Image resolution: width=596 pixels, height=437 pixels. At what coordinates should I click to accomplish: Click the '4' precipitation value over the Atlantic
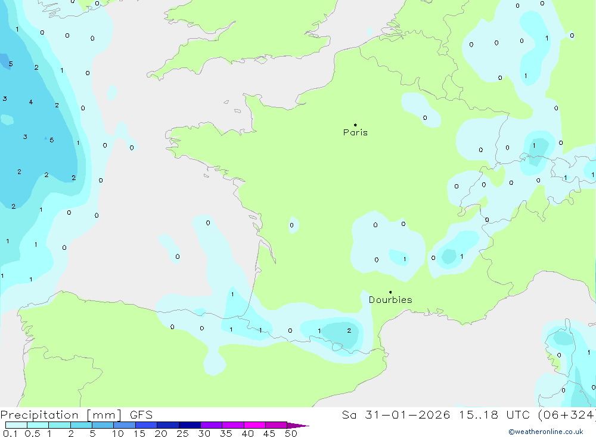pyautogui.click(x=31, y=102)
